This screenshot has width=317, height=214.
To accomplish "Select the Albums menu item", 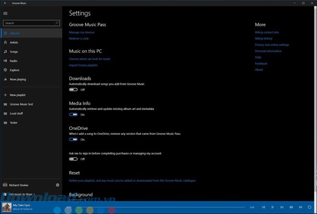I will tap(15, 33).
